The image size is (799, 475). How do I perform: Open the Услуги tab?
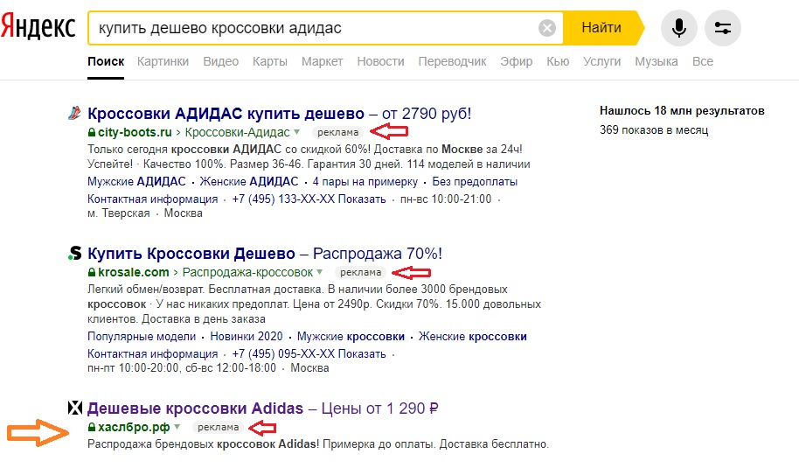point(601,61)
